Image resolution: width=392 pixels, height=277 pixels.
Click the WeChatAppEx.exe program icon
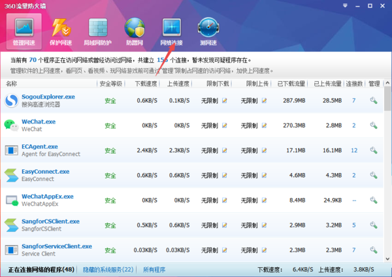[x=12, y=201]
